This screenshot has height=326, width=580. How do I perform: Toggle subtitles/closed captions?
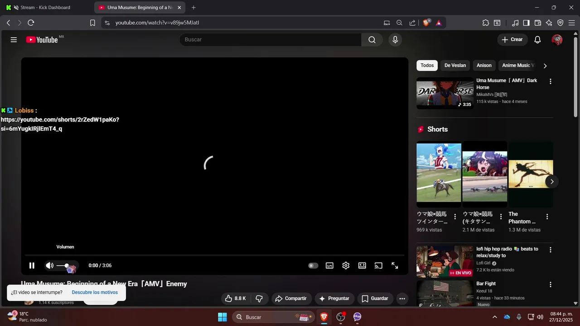pyautogui.click(x=330, y=266)
